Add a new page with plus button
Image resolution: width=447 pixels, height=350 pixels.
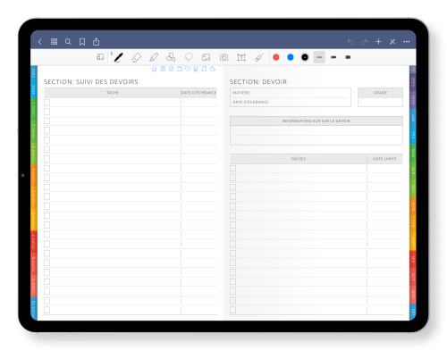[378, 42]
